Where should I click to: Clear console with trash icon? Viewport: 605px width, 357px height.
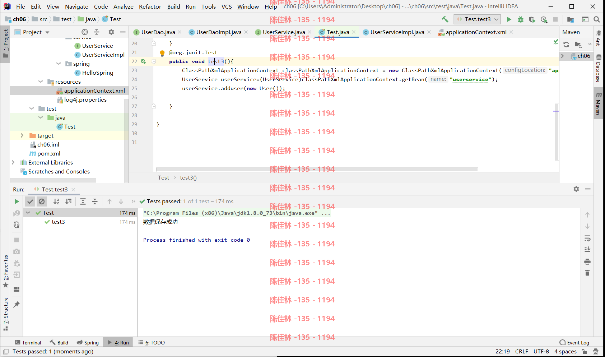pyautogui.click(x=587, y=273)
